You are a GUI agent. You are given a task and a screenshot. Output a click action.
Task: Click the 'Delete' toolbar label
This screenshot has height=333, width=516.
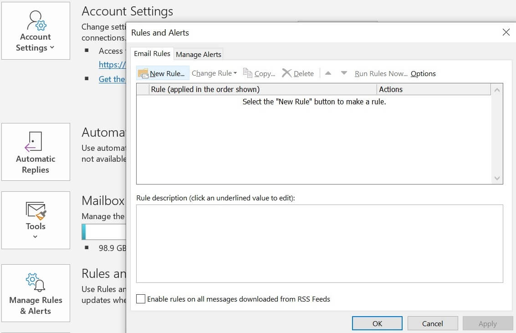click(304, 73)
